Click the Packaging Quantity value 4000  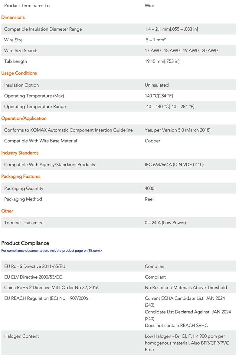pyautogui.click(x=149, y=188)
